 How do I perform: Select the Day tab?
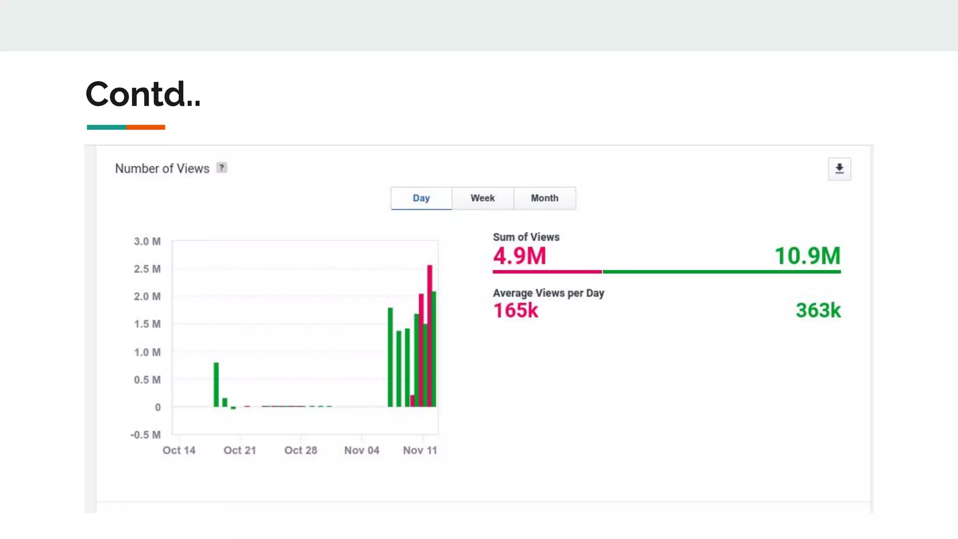(421, 198)
